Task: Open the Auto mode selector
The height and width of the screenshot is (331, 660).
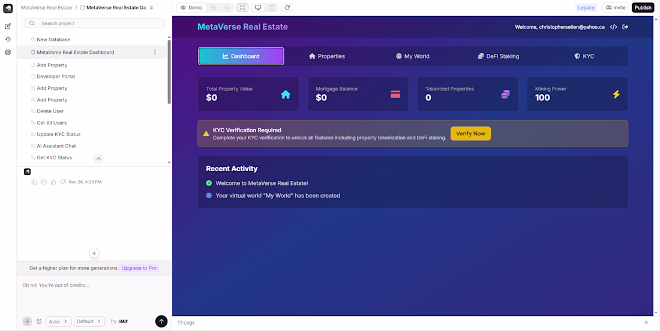Action: 59,321
